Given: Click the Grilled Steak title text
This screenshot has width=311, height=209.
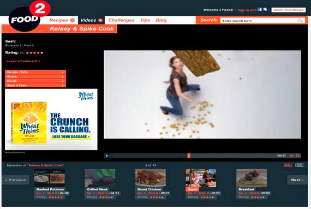Looking at the screenshot, I should pyautogui.click(x=97, y=189).
